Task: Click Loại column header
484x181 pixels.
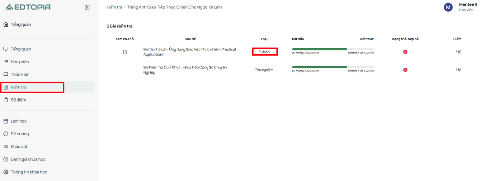Action: pyautogui.click(x=264, y=39)
